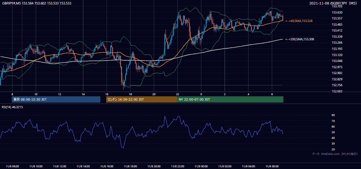Viewport: 361px width, 169px height.
Task: Click the 11/8 18:00 date label
Action: click(x=130, y=166)
